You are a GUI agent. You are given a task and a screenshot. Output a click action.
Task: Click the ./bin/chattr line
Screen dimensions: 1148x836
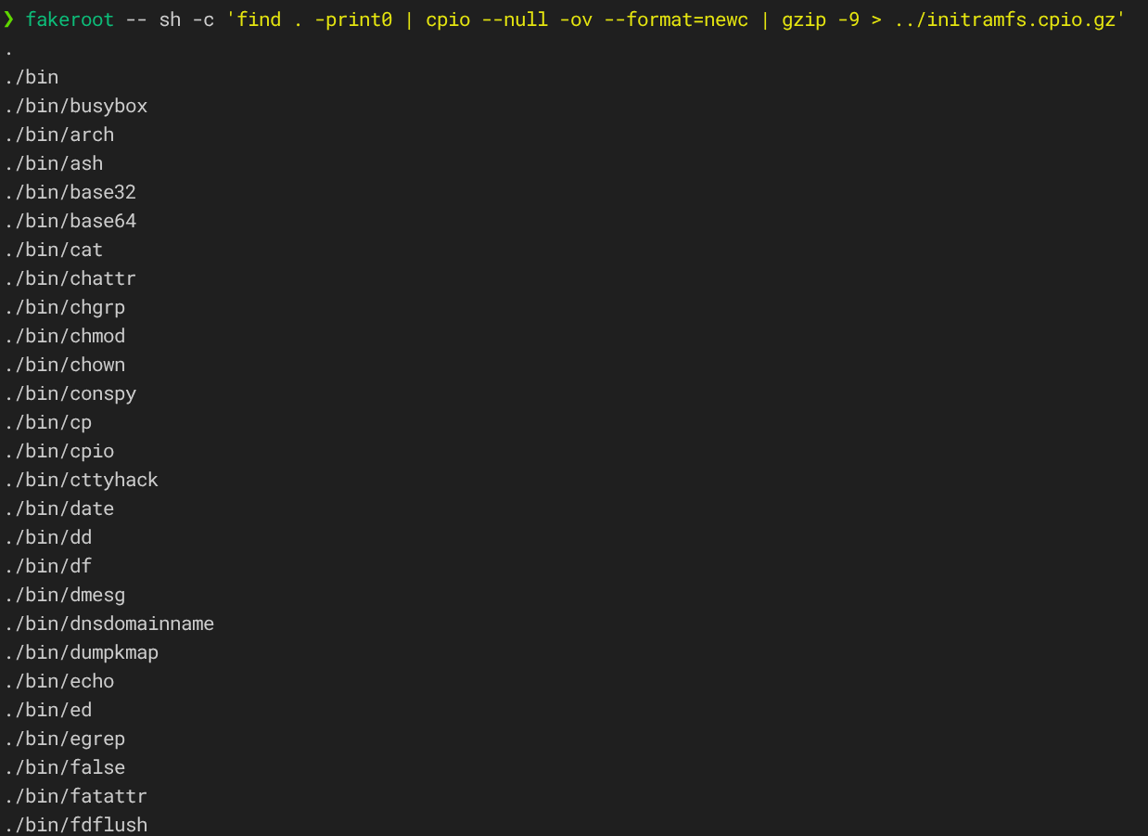click(70, 278)
